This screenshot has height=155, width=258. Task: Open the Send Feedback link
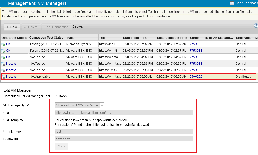point(247,3)
